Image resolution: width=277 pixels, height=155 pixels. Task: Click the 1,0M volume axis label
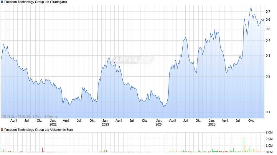click(269, 146)
